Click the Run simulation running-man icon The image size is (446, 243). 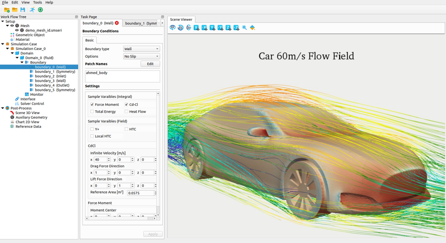pos(32,10)
